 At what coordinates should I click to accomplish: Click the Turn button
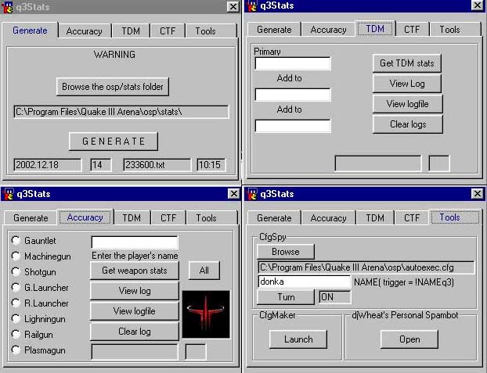286,297
